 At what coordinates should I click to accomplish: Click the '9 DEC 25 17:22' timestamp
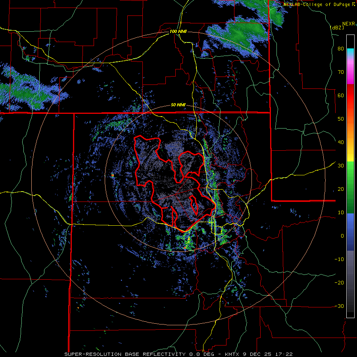[269, 354]
